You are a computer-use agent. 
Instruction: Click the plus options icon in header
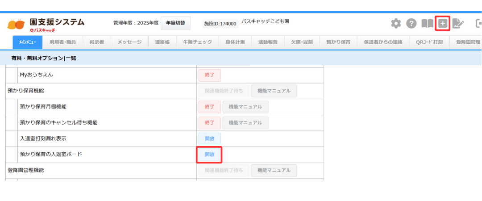[x=442, y=24]
